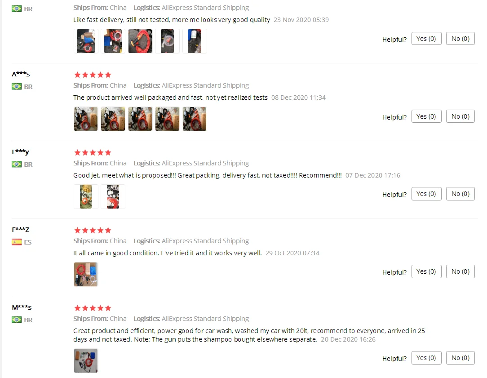
Task: Open first photo in L***y review
Action: (x=86, y=196)
